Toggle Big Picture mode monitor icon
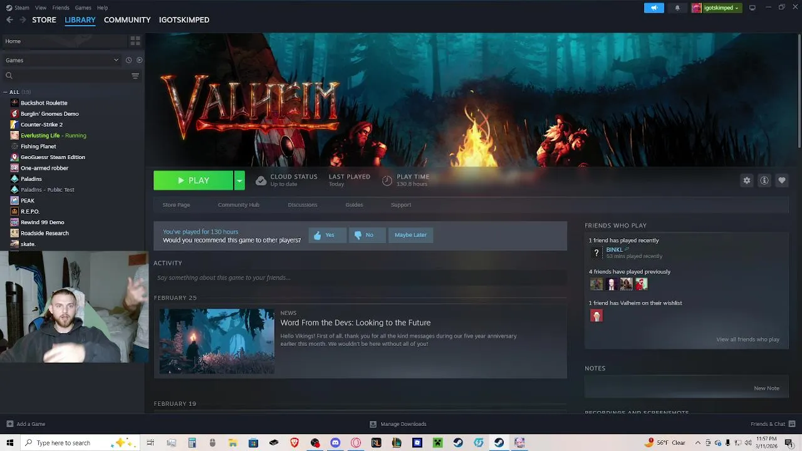 (x=753, y=8)
